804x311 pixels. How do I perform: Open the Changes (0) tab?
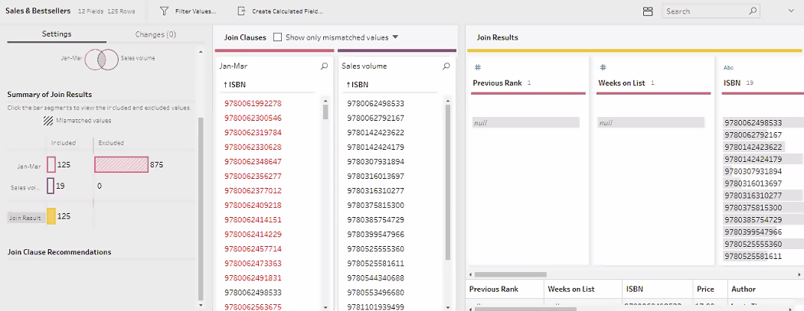155,34
